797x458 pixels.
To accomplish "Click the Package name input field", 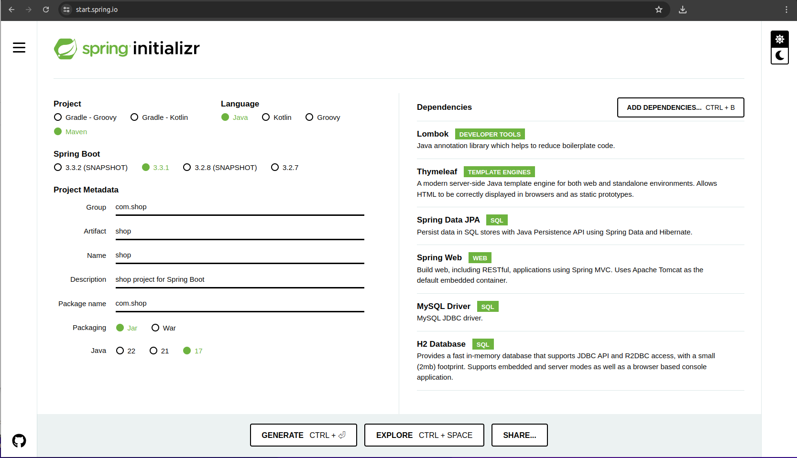I will tap(240, 304).
